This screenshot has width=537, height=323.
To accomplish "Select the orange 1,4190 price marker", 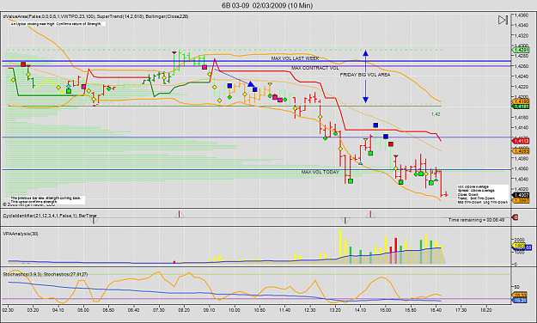I will click(520, 101).
